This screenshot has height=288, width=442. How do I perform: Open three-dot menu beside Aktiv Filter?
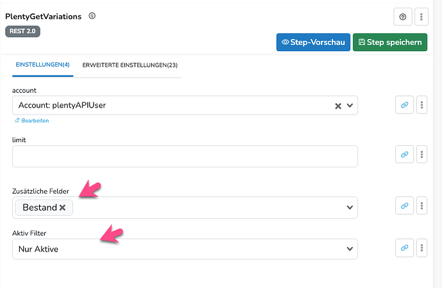(x=422, y=248)
